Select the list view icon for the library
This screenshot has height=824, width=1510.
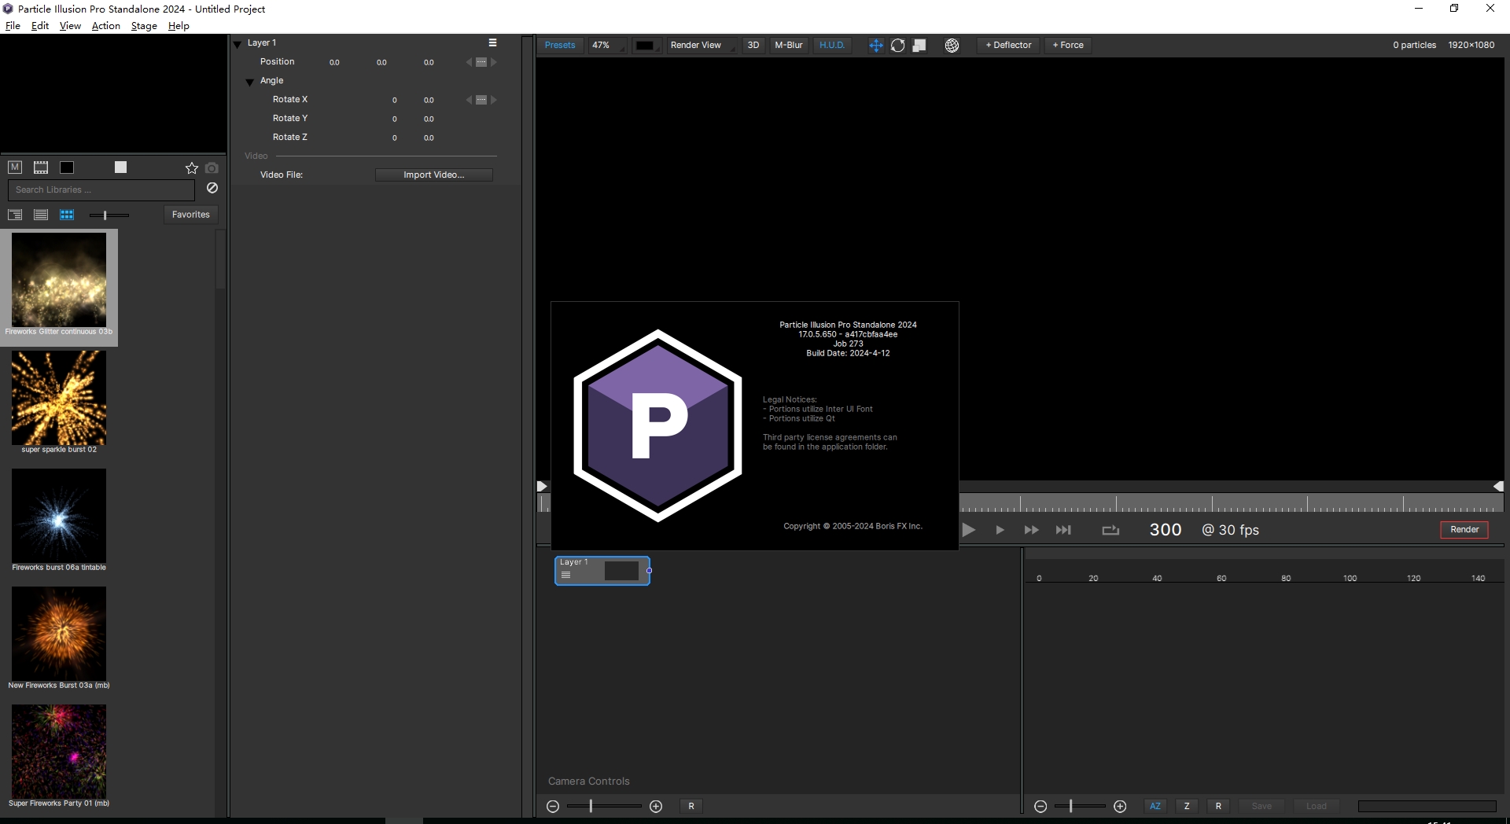(40, 215)
